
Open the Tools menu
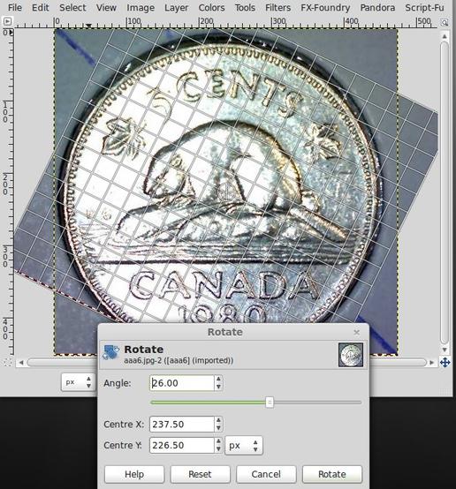tap(245, 7)
